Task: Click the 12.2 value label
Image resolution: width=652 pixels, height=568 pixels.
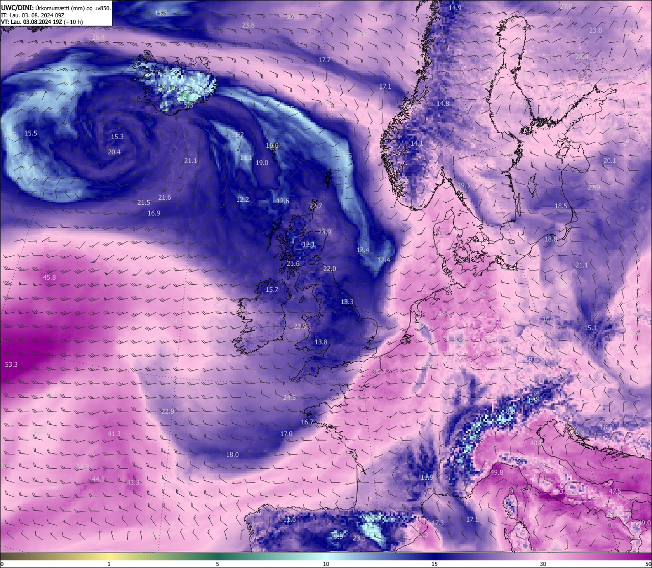Action: pyautogui.click(x=242, y=199)
